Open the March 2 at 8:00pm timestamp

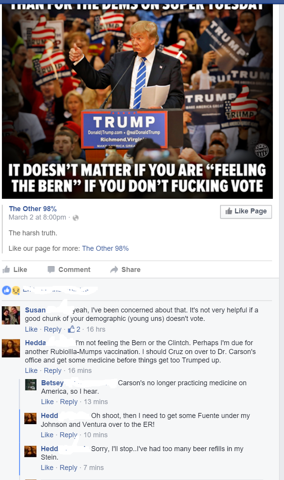click(x=37, y=218)
